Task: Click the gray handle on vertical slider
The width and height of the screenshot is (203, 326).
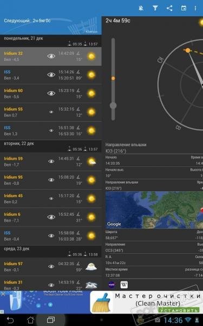Action: [113, 105]
